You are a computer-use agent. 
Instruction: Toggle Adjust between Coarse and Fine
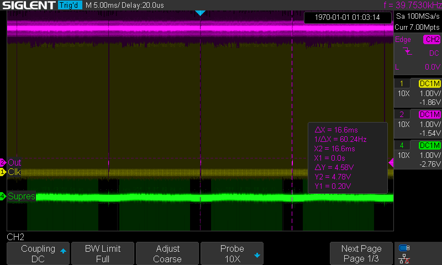point(167,253)
